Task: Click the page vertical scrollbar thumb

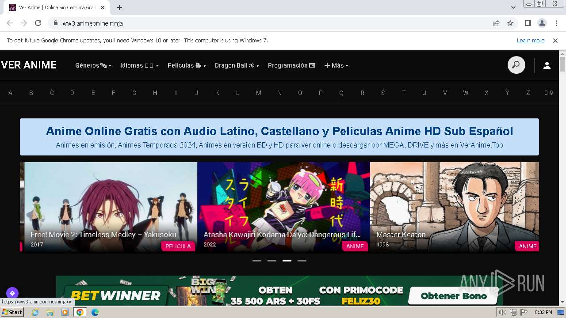Action: tap(562, 64)
